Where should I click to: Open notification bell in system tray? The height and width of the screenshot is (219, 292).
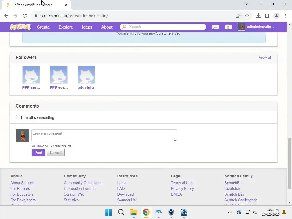click(284, 212)
